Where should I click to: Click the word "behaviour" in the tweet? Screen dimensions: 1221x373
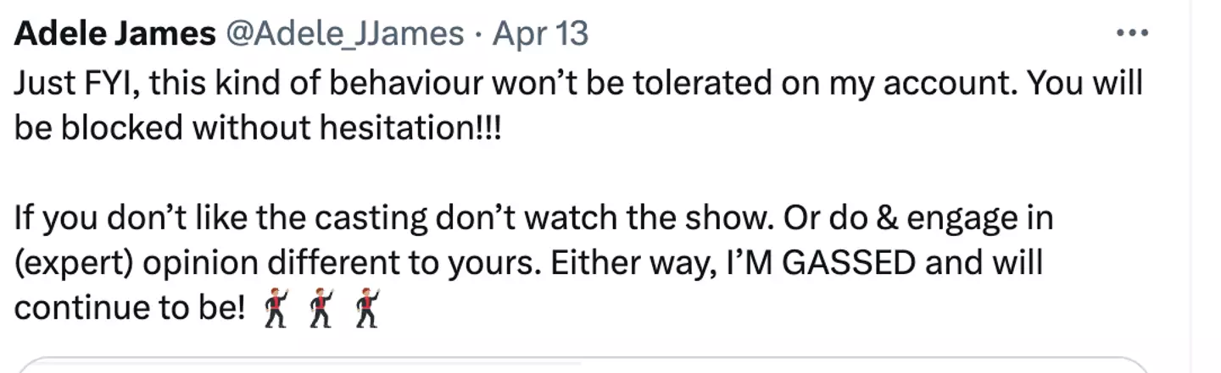[399, 83]
